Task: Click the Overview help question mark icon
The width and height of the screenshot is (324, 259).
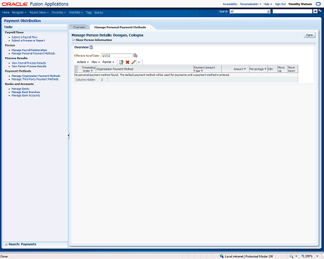Action: coord(91,47)
